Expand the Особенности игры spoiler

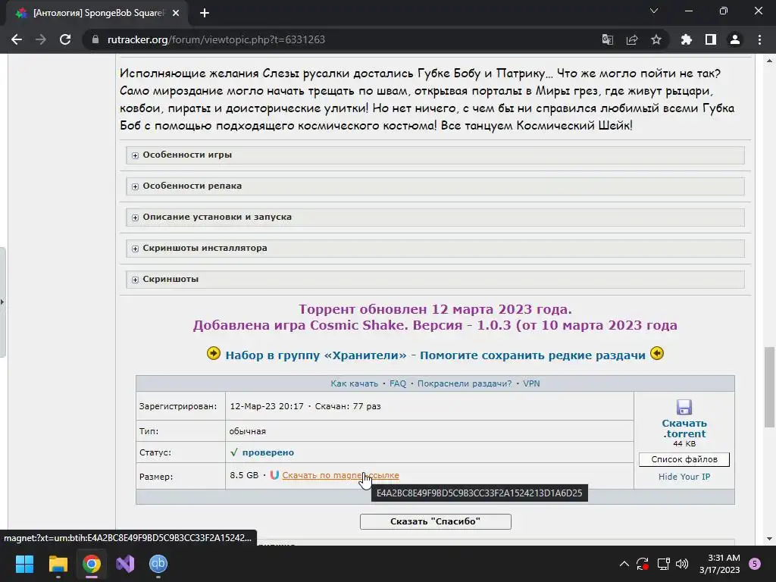(435, 155)
